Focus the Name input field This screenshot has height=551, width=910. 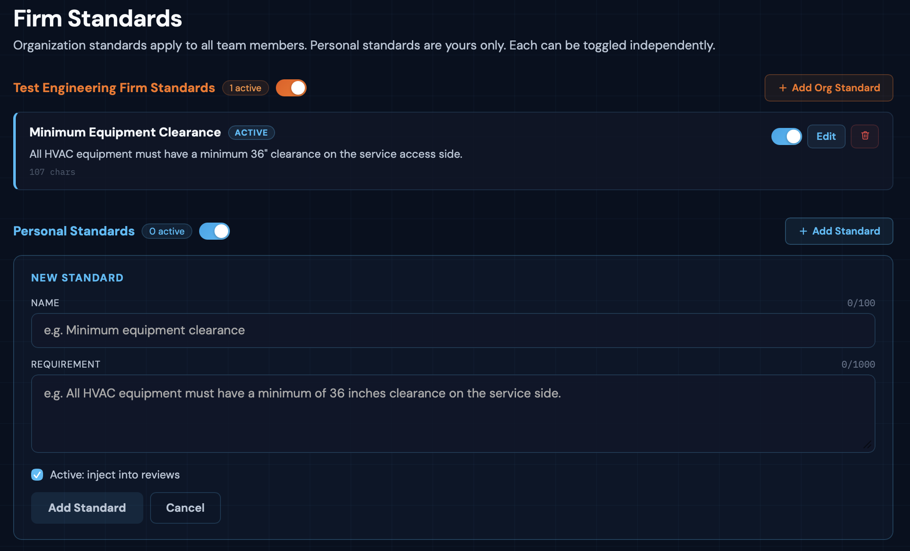[x=453, y=331]
